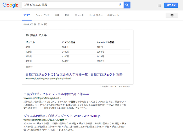Open ジュエル単価が高い件www result

click(57, 94)
